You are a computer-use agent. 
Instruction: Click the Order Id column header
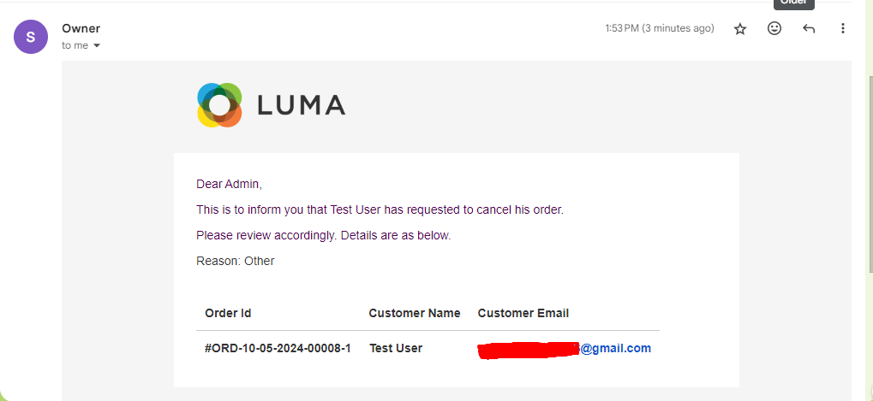point(228,313)
